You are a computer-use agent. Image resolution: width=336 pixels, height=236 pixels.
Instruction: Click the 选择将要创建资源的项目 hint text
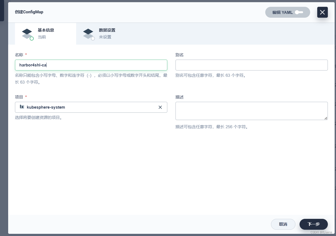click(x=38, y=118)
